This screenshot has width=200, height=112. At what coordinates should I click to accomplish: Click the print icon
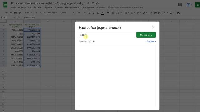pos(15,13)
